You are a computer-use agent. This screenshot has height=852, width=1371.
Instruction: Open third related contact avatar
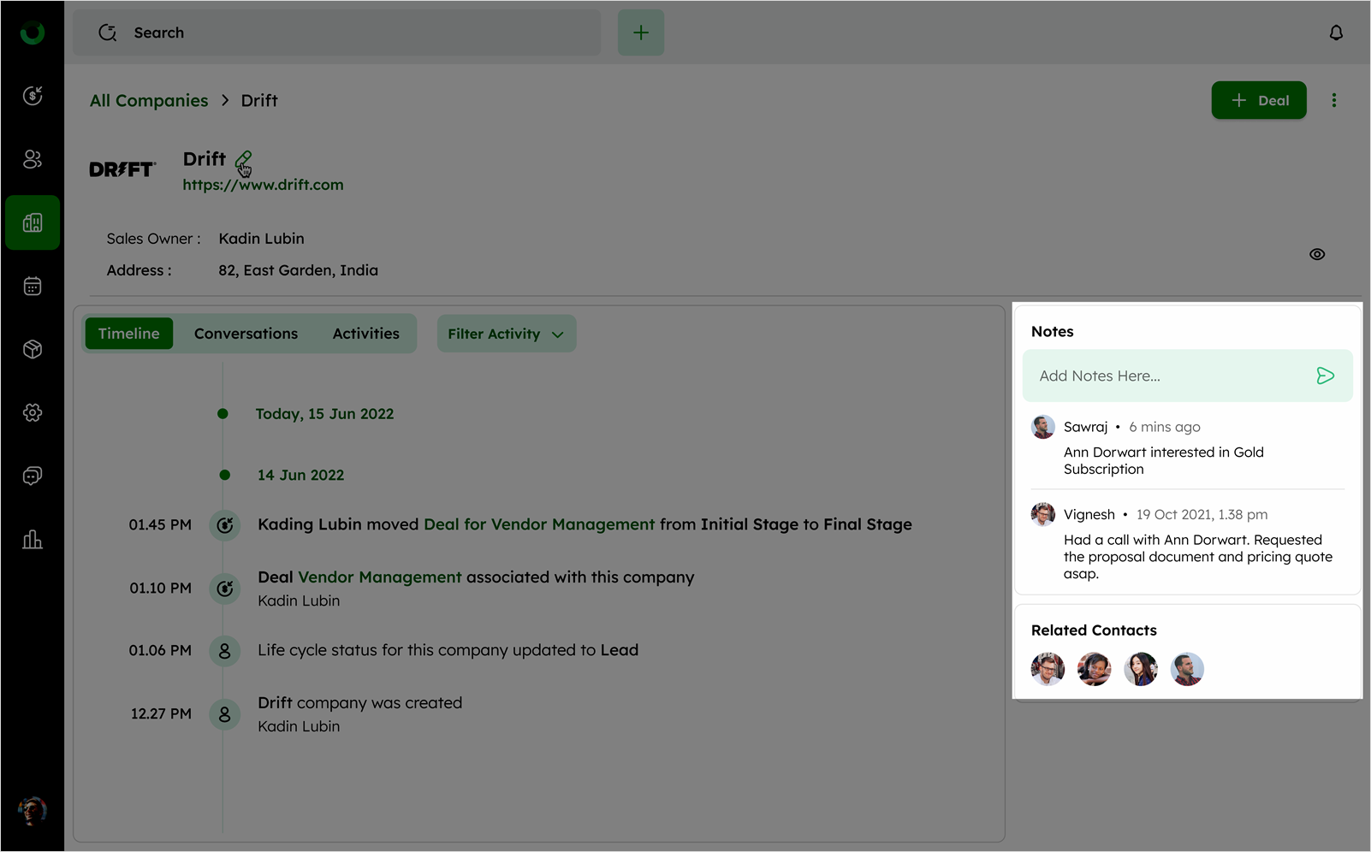tap(1141, 669)
